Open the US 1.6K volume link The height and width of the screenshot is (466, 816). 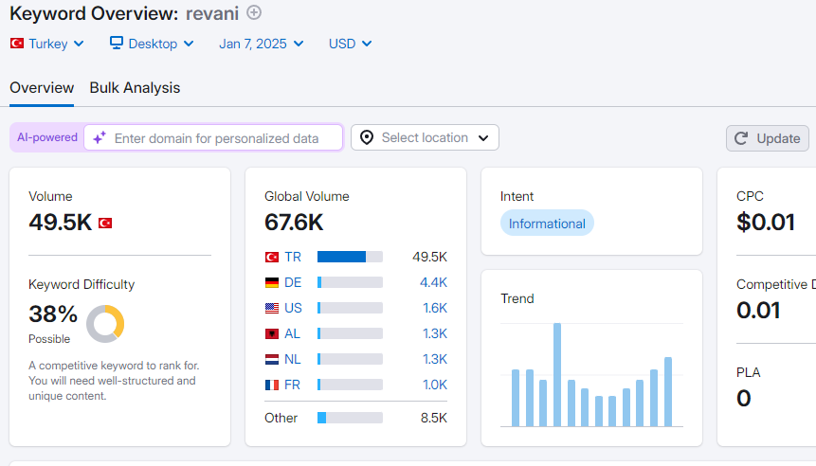(435, 308)
